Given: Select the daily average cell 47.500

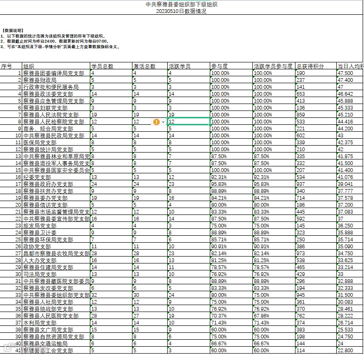Looking at the screenshot, I should [350, 73].
